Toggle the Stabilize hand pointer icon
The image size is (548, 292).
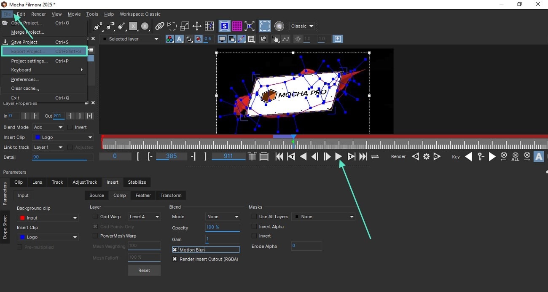point(276,39)
